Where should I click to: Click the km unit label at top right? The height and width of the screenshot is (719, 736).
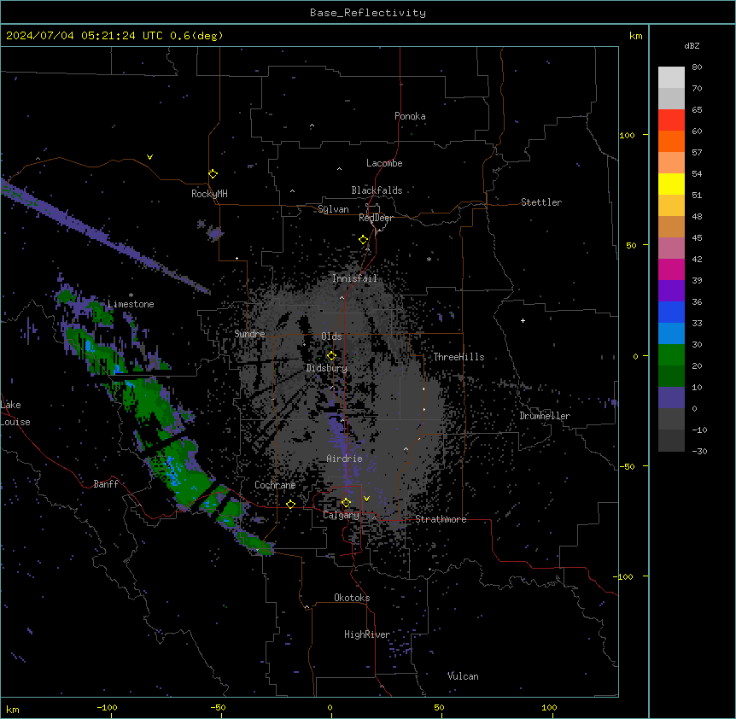(635, 36)
